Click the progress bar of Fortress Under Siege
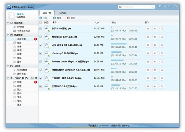 (126, 60)
